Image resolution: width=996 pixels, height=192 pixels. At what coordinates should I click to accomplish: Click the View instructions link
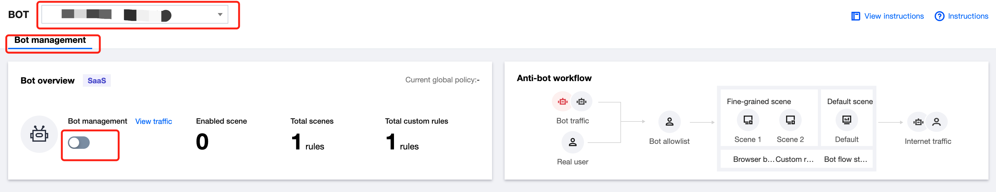click(888, 16)
